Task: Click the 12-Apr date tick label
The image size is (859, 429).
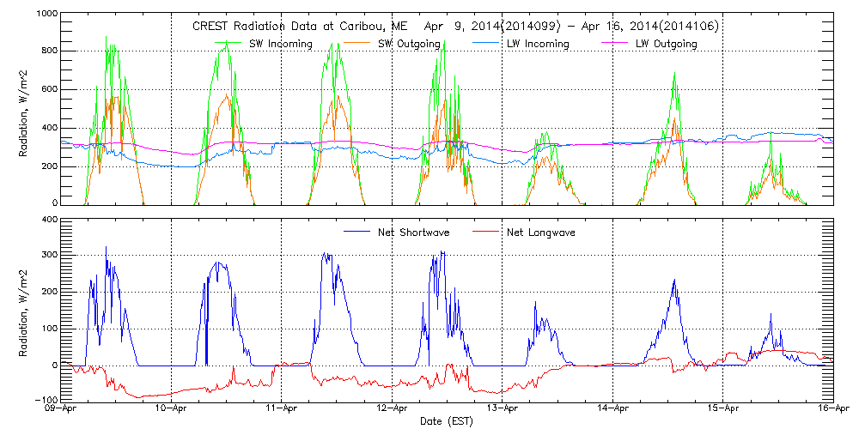Action: [x=392, y=410]
